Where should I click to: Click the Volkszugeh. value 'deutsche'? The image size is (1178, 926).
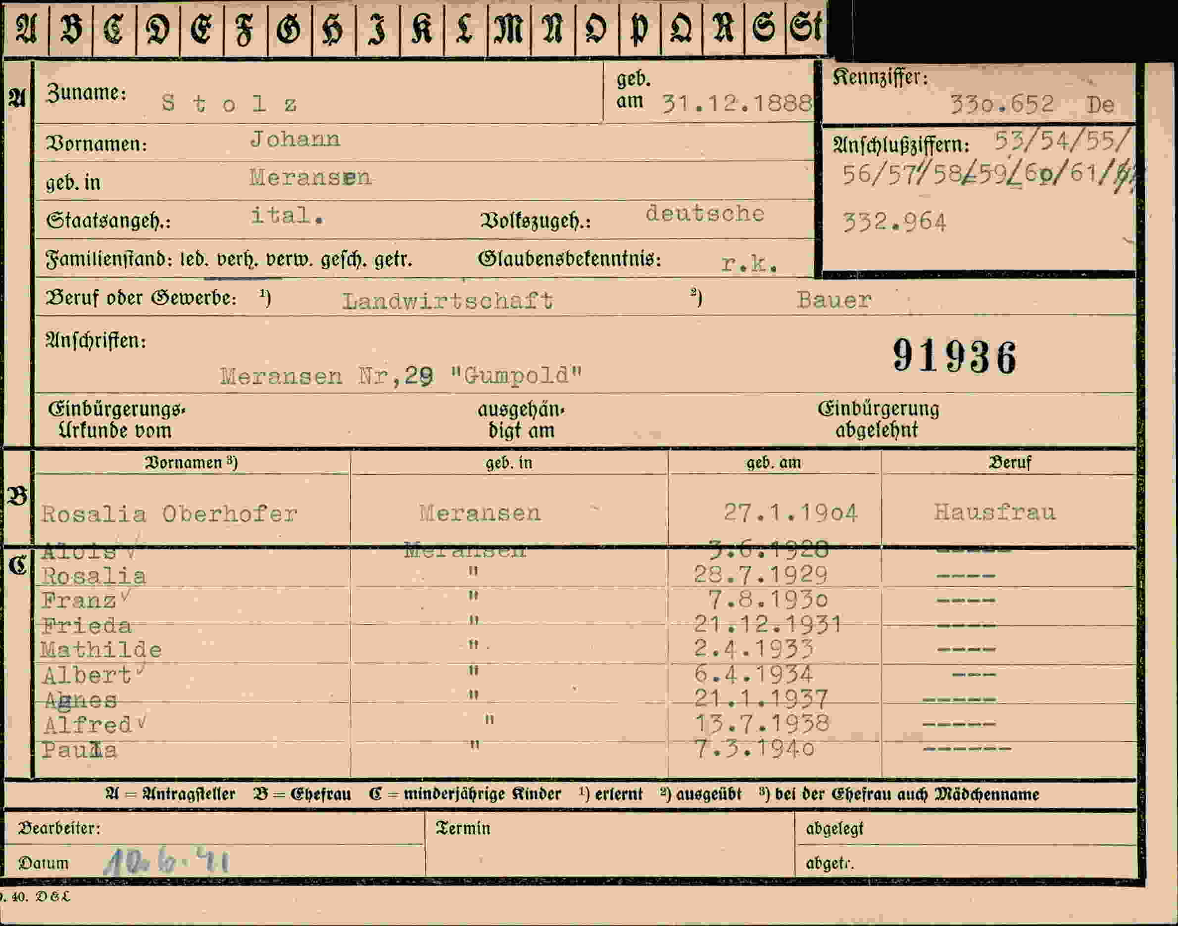(x=705, y=213)
